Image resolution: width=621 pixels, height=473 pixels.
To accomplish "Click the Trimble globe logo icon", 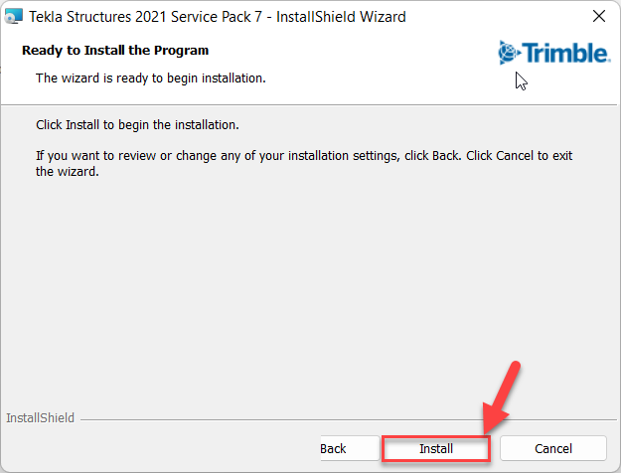I will (508, 52).
